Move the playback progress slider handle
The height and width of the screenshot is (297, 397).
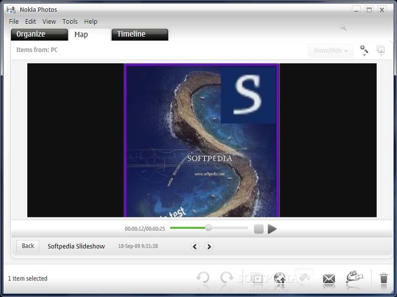(208, 228)
